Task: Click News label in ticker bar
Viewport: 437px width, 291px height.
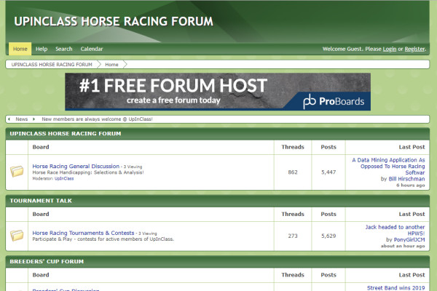Action: 21,119
